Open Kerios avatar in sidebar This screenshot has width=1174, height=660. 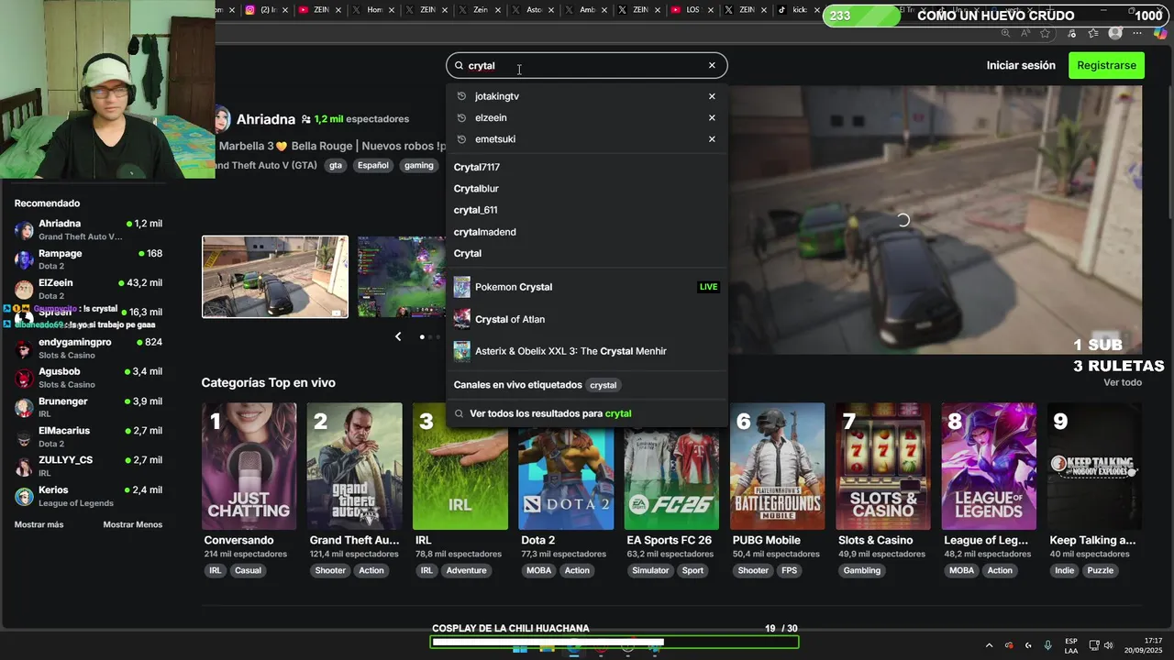point(24,496)
